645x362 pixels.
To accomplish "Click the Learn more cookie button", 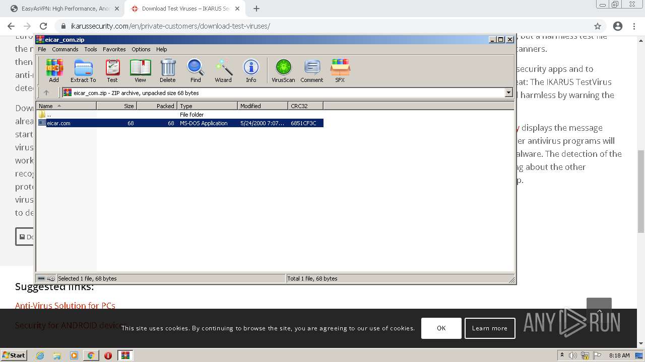I will pos(490,328).
